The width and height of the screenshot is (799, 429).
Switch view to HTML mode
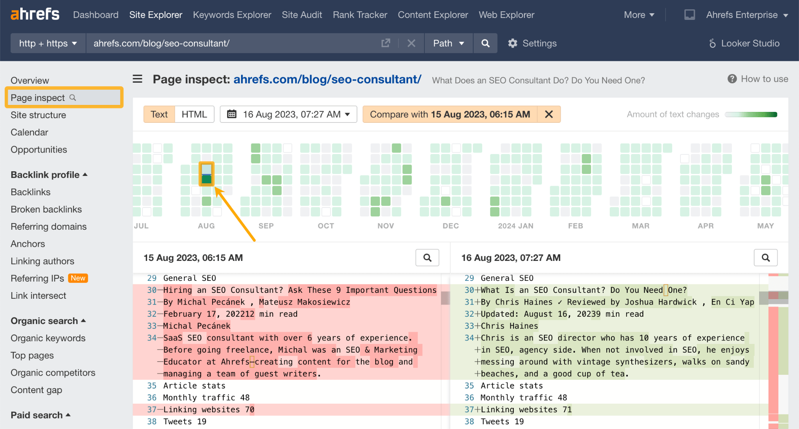click(194, 114)
